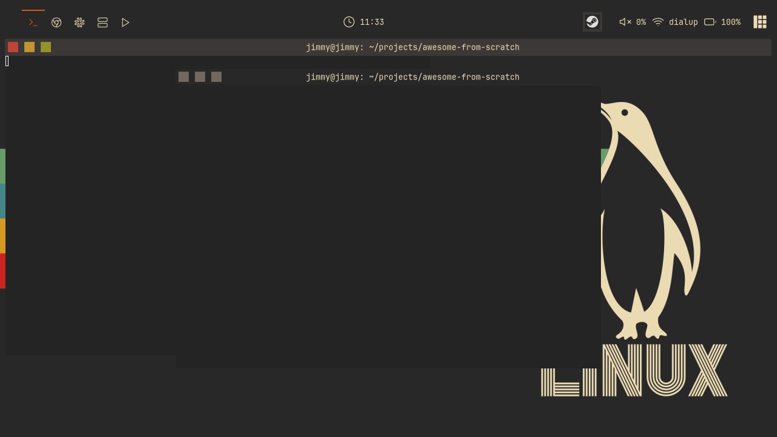Switch to the Slack tag

tap(80, 22)
